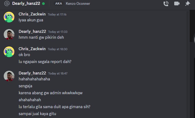The image size is (195, 118).
Task: Click the @ icon beside Dearly_hanz22
Action: (x=7, y=3)
